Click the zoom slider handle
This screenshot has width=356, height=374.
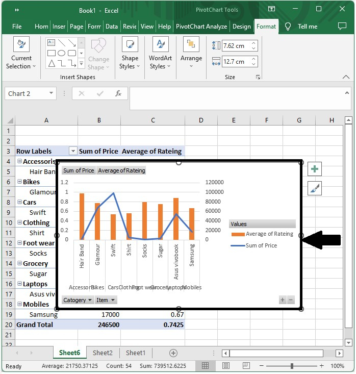click(x=292, y=366)
